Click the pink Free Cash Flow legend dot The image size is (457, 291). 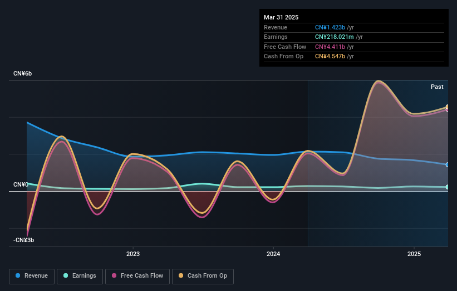coord(114,275)
